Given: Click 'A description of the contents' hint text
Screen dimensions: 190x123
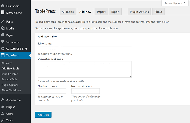Looking at the screenshot, I should (x=61, y=81).
